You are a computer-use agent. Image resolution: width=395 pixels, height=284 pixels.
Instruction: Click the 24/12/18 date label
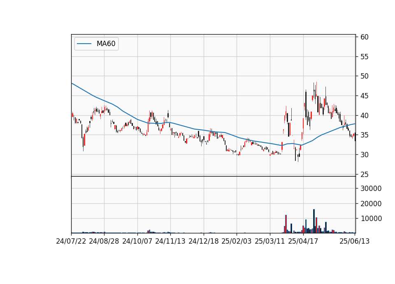click(204, 241)
